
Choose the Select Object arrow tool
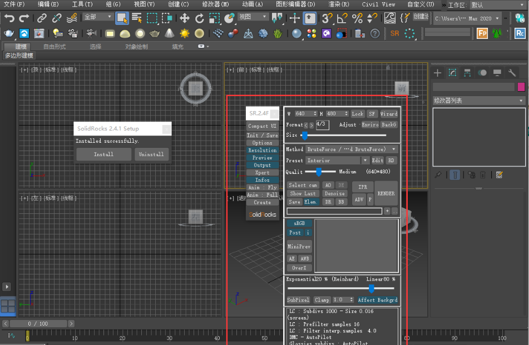[122, 18]
